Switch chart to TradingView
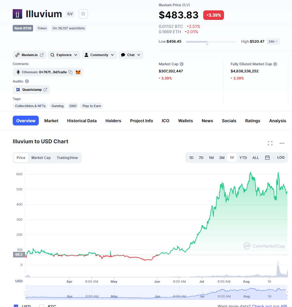This screenshot has width=292, height=307. (x=67, y=158)
